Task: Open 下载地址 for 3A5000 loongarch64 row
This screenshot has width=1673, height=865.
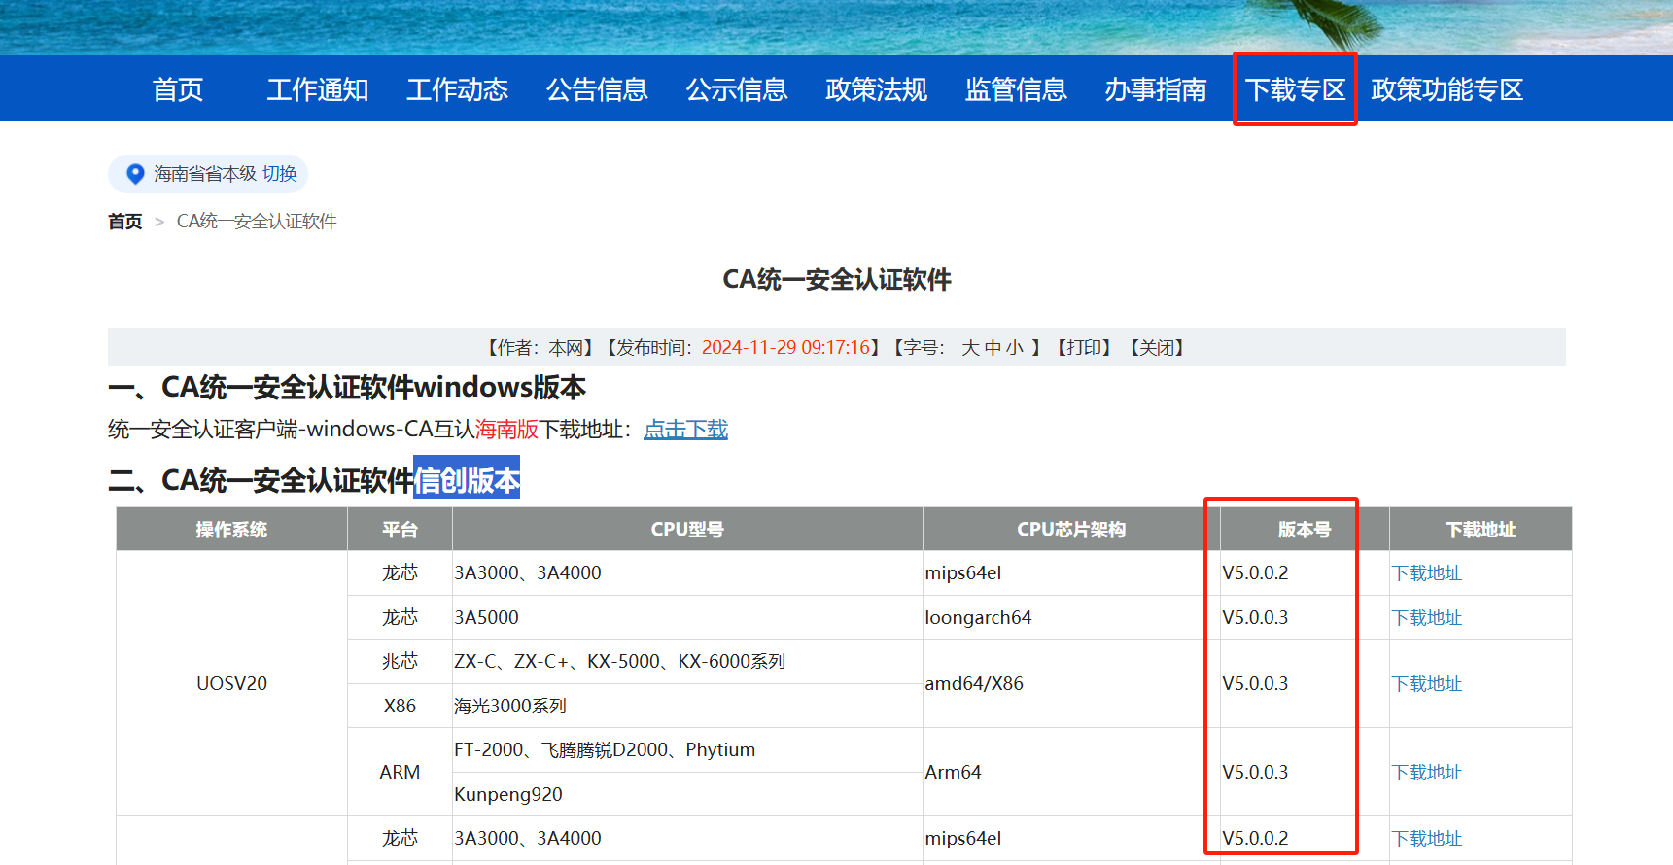Action: [x=1426, y=618]
